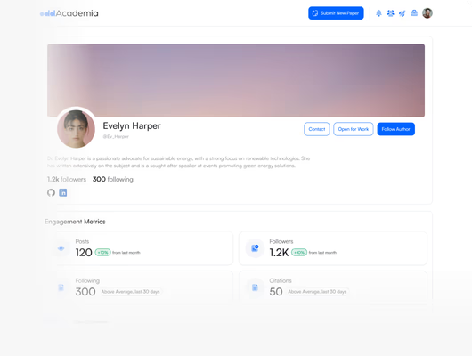
Task: Open the notifications bell
Action: click(x=378, y=13)
